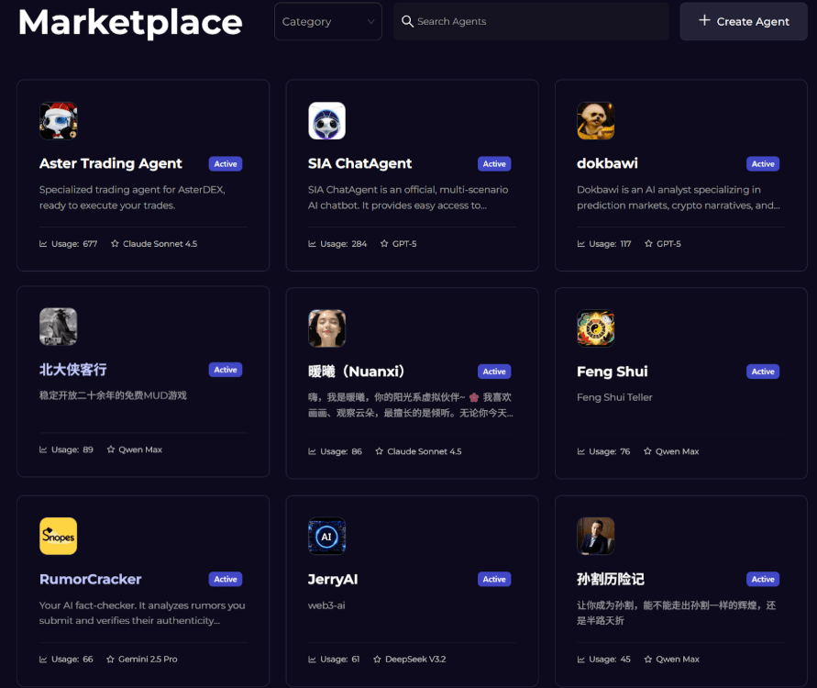Click usage chart icon beside Usage: 76
The image size is (817, 688).
pyautogui.click(x=581, y=451)
